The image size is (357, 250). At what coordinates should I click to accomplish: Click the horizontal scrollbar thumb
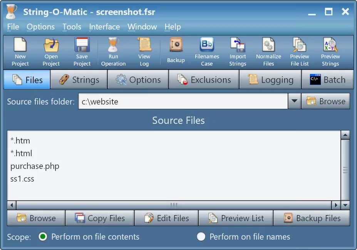(x=173, y=205)
